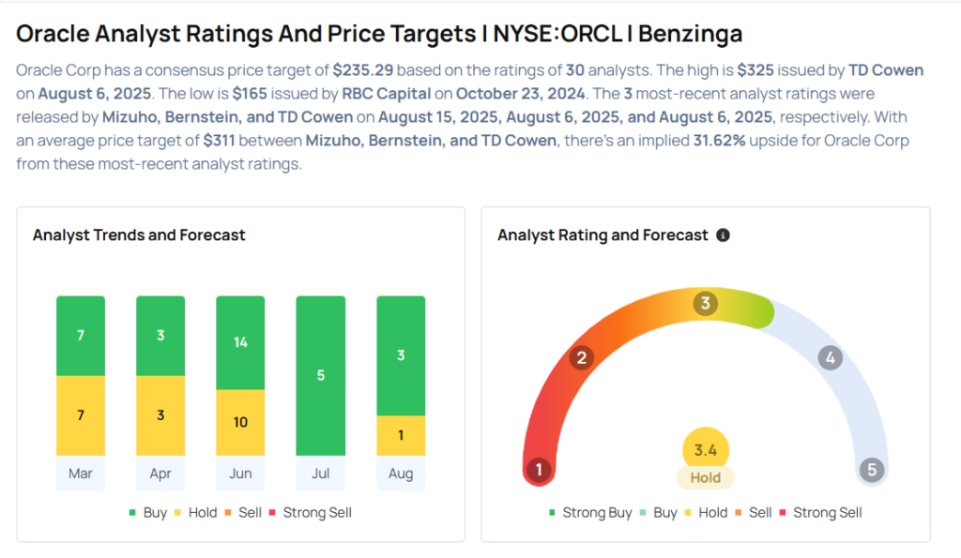Image resolution: width=961 pixels, height=558 pixels.
Task: Toggle the Hold legend in the trends chart
Action: [195, 512]
